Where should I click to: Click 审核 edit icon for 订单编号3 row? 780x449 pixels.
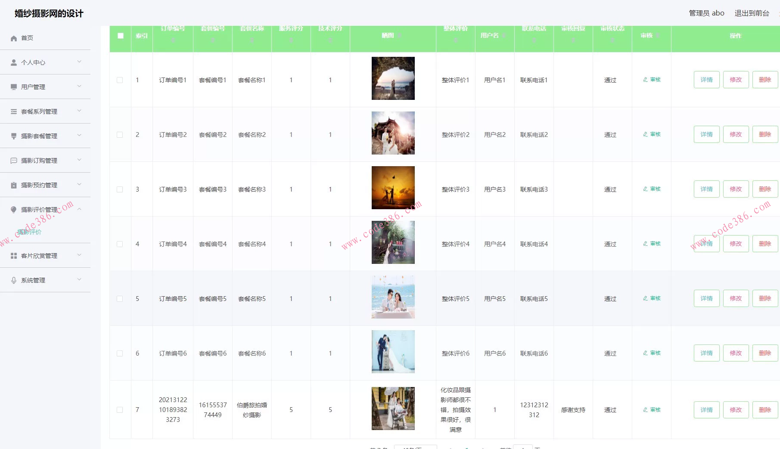pos(645,189)
